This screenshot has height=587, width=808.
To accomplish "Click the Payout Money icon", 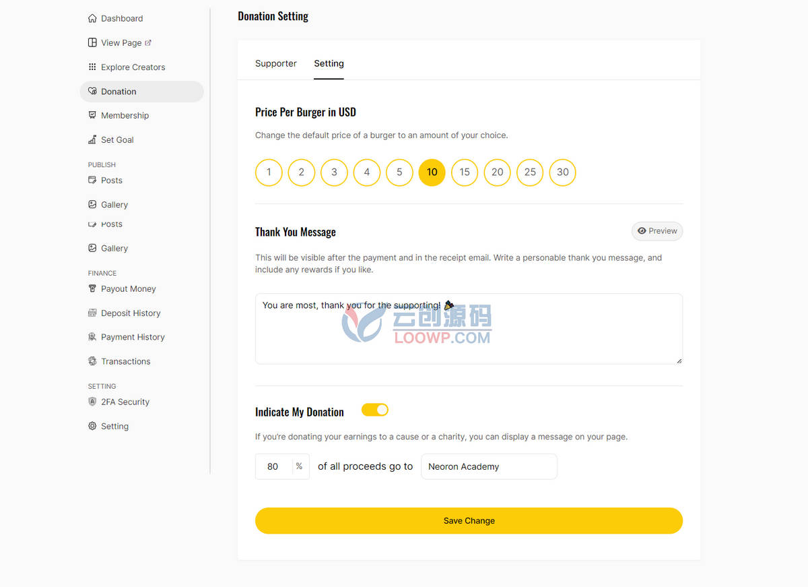I will click(x=92, y=288).
